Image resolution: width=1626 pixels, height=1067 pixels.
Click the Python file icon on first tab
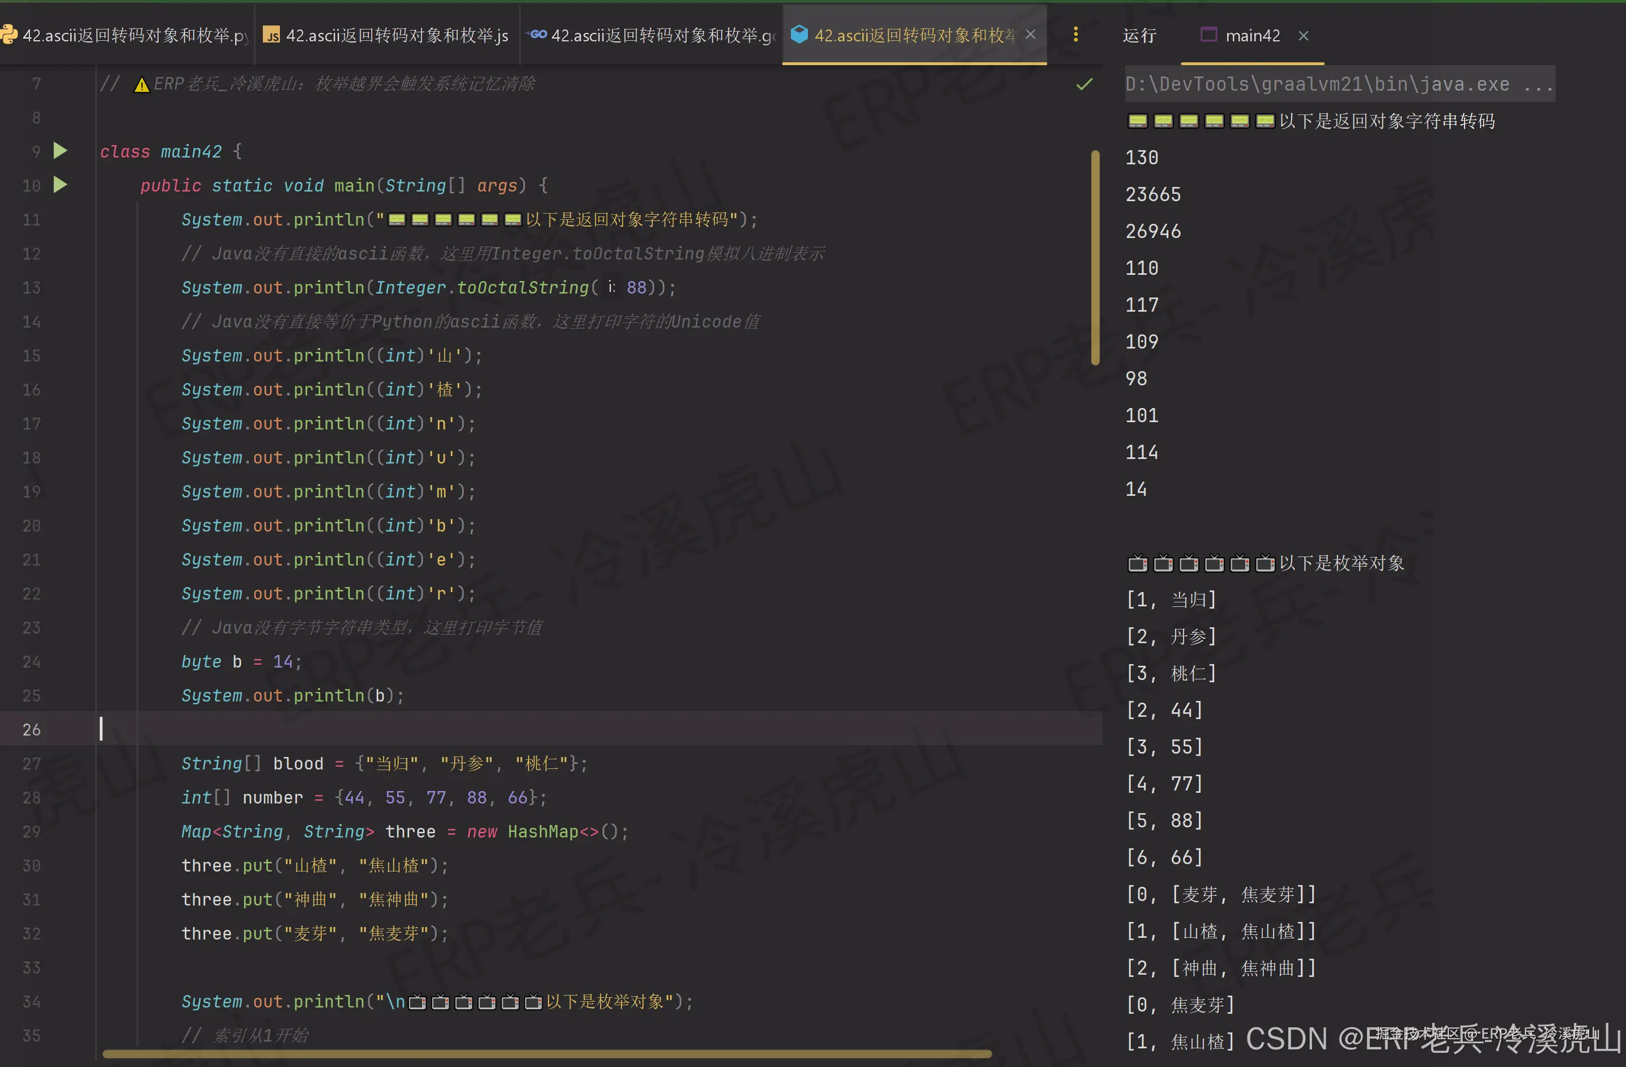[x=9, y=35]
